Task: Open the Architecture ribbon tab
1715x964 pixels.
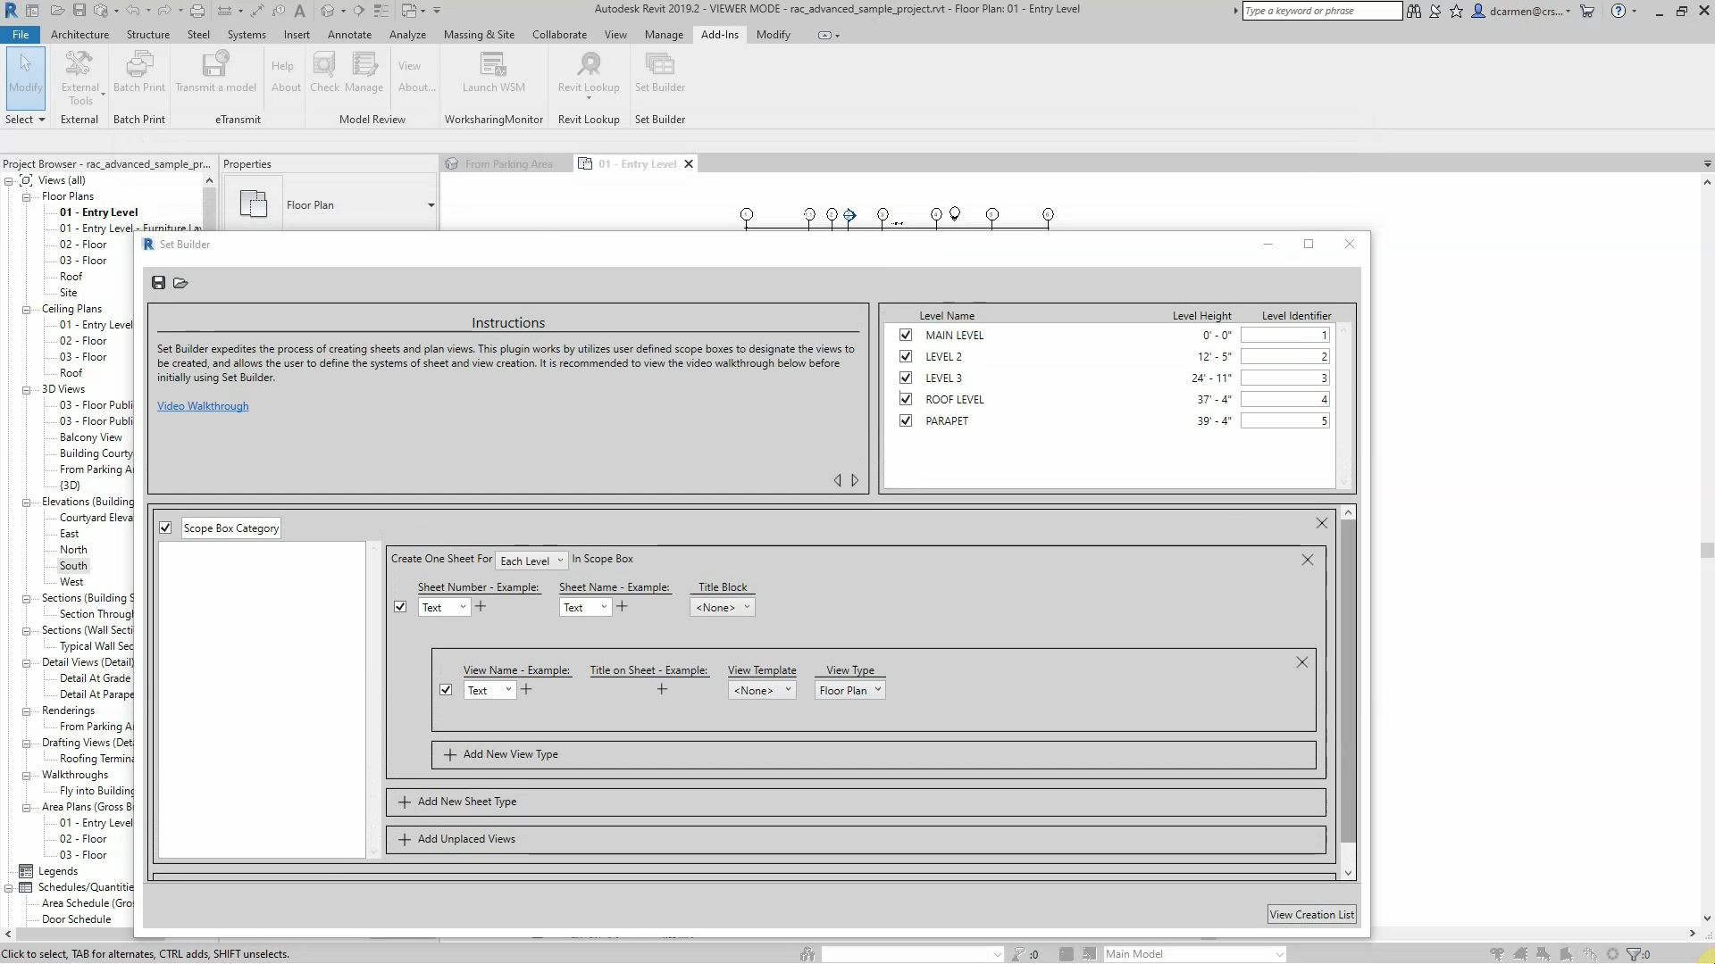Action: coord(79,35)
